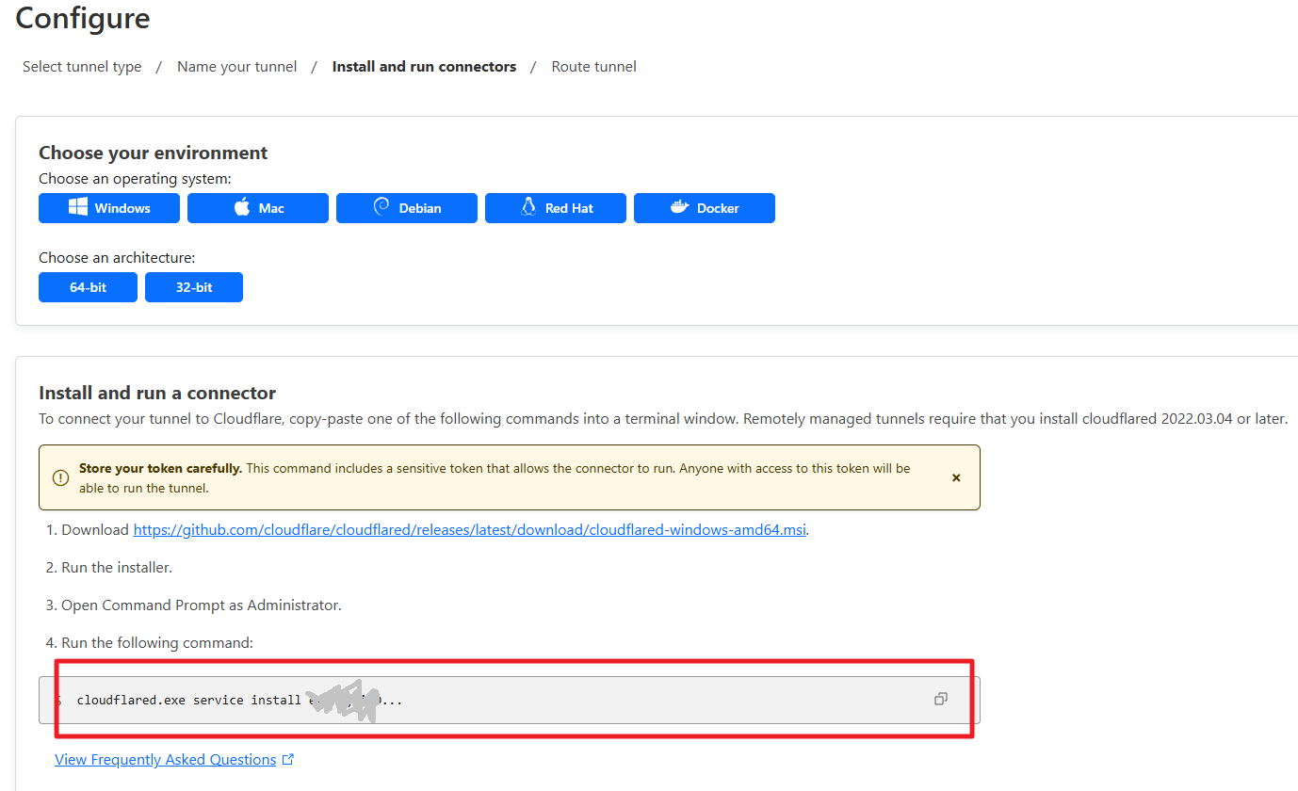
Task: Click the Choose your environment heading
Action: click(153, 153)
